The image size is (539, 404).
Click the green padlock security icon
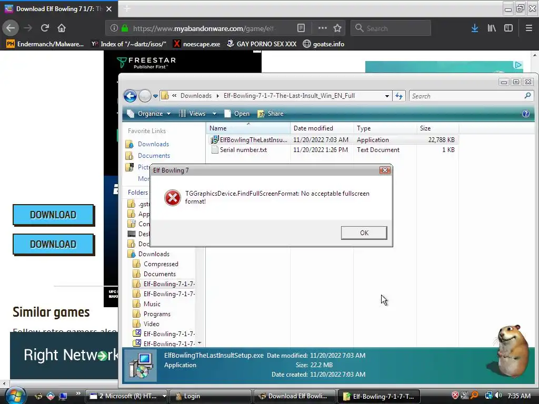coord(124,28)
